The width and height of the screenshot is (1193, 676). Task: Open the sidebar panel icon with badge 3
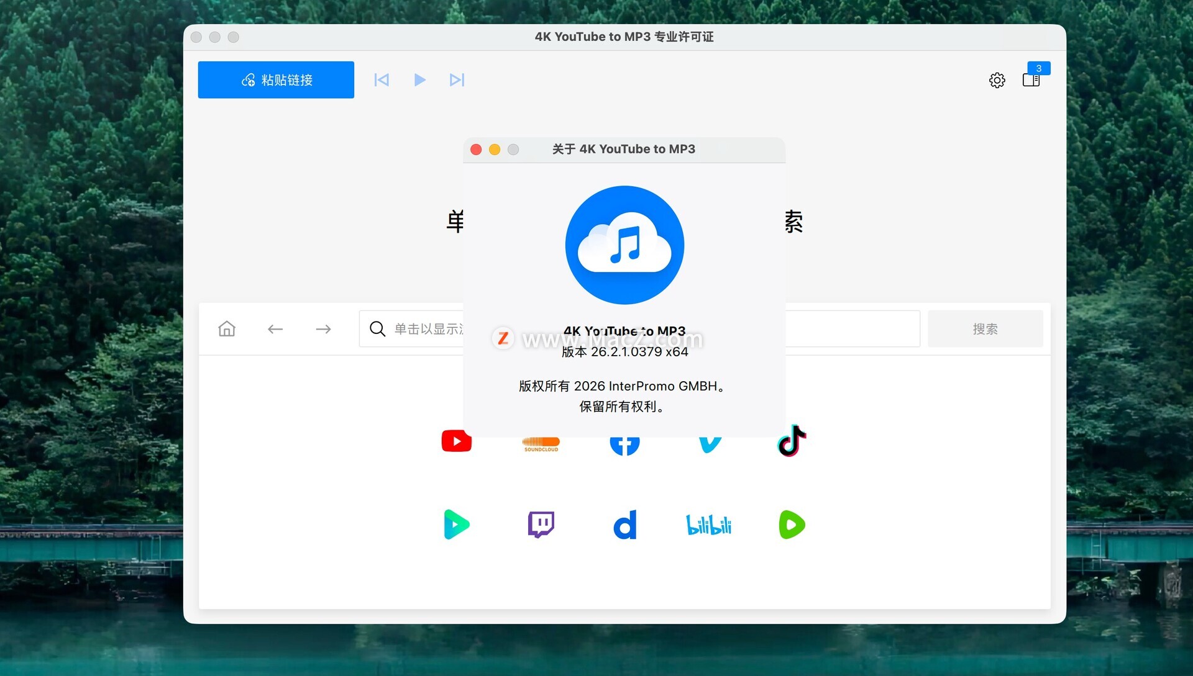tap(1031, 79)
